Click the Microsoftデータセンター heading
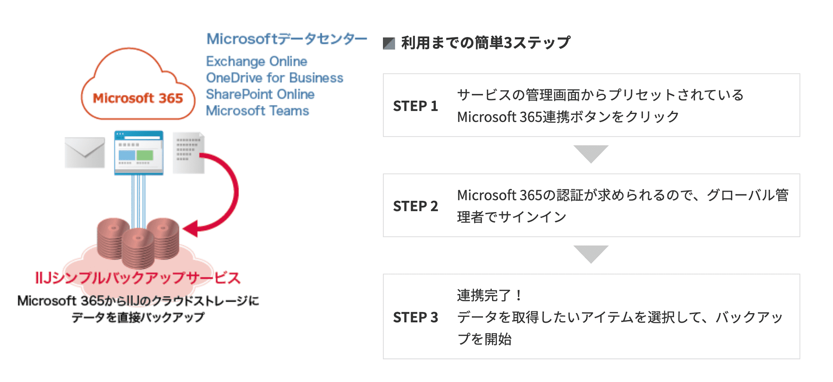The height and width of the screenshot is (382, 833). pos(286,39)
